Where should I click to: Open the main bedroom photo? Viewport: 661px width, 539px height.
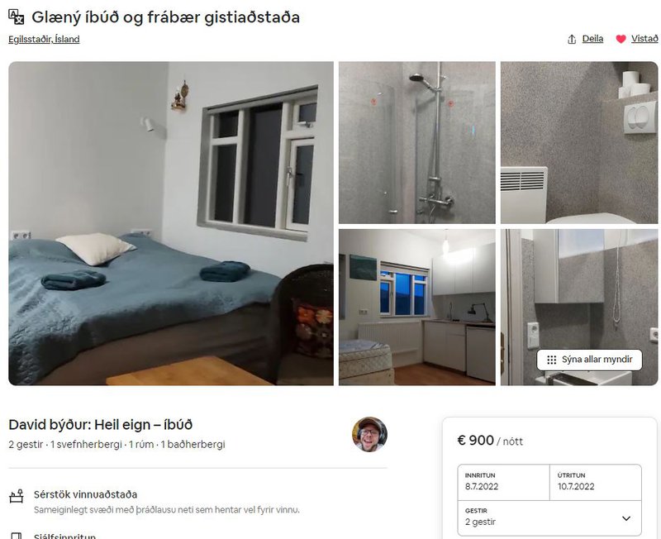[x=171, y=223]
